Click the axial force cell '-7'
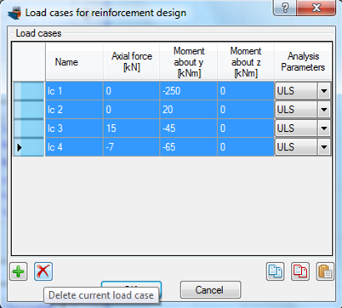Viewport: 342px width, 308px height. (132, 147)
